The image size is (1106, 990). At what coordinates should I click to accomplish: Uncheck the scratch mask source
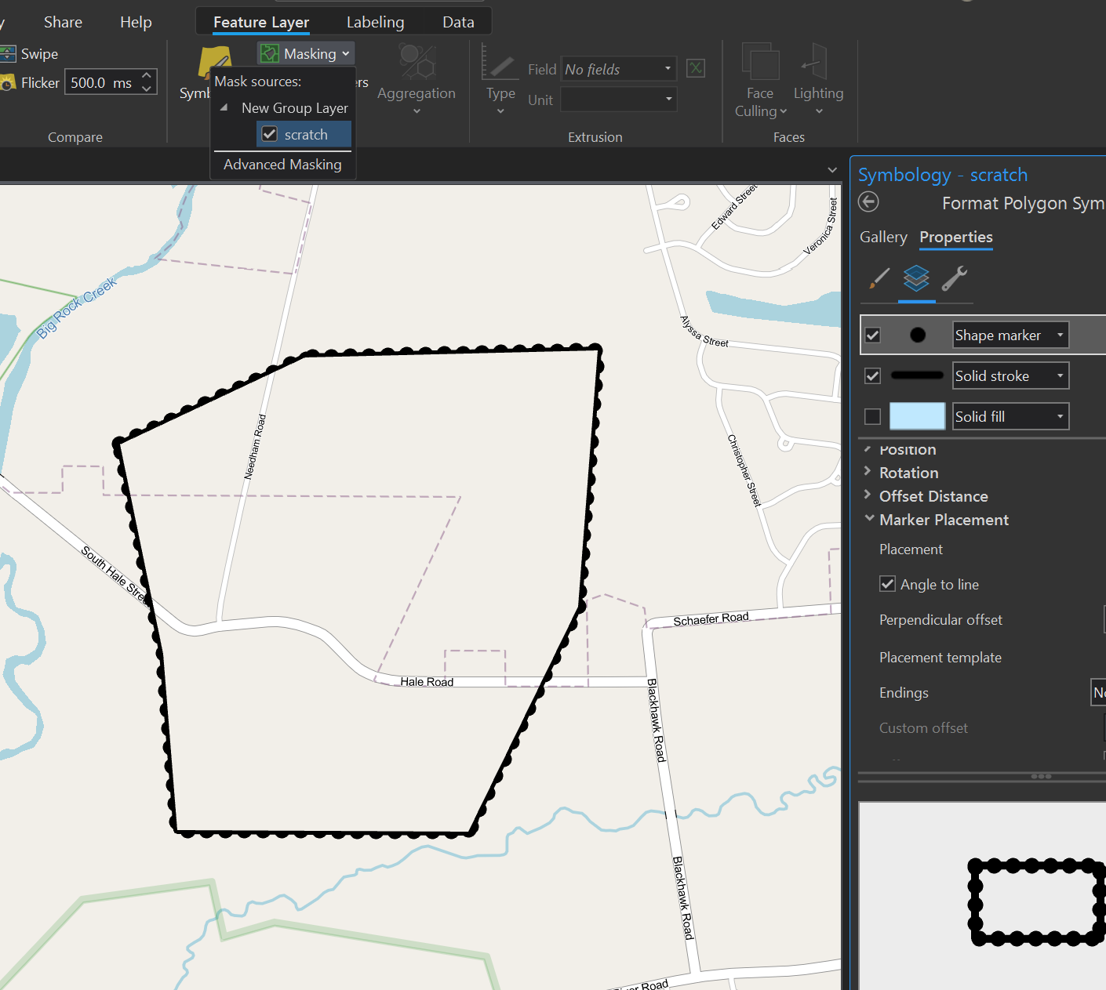click(271, 134)
